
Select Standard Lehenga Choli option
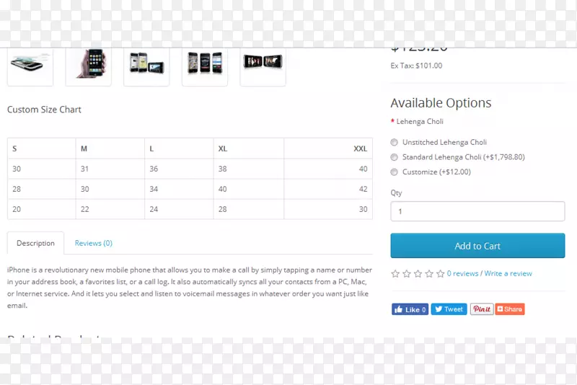tap(395, 157)
